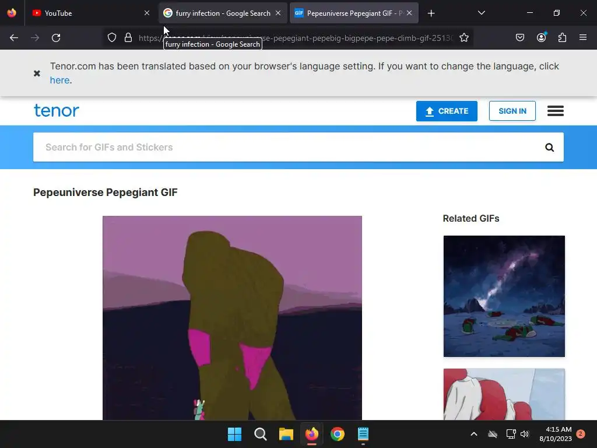Launch Google Chrome from the taskbar

pos(338,434)
